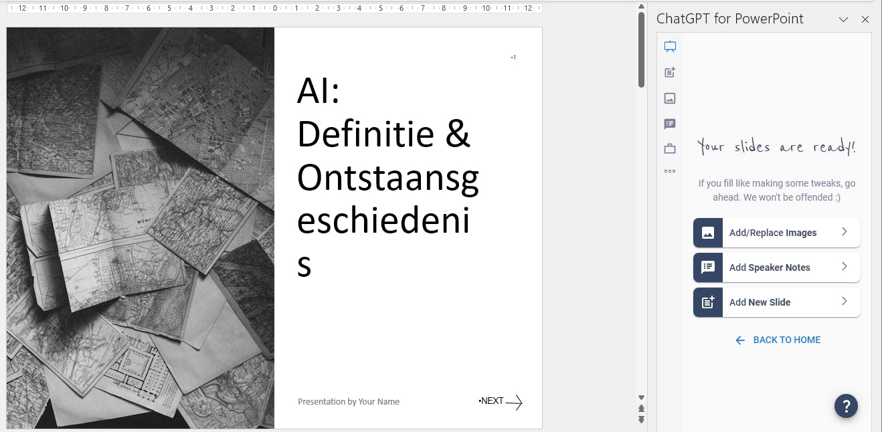882x432 pixels.
Task: Open the presentation icon in ChatGPT sidebar
Action: pos(670,47)
